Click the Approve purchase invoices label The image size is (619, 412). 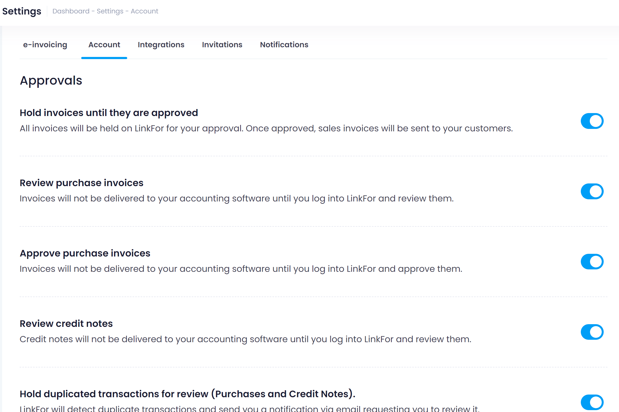point(85,253)
